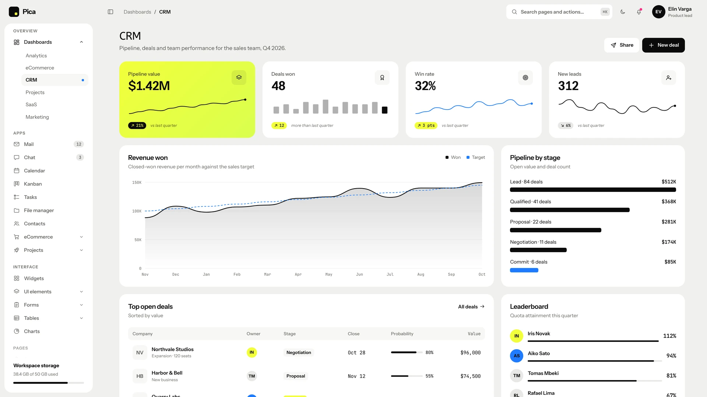The image size is (707, 397).
Task: Toggle the Target series legend
Action: [476, 157]
